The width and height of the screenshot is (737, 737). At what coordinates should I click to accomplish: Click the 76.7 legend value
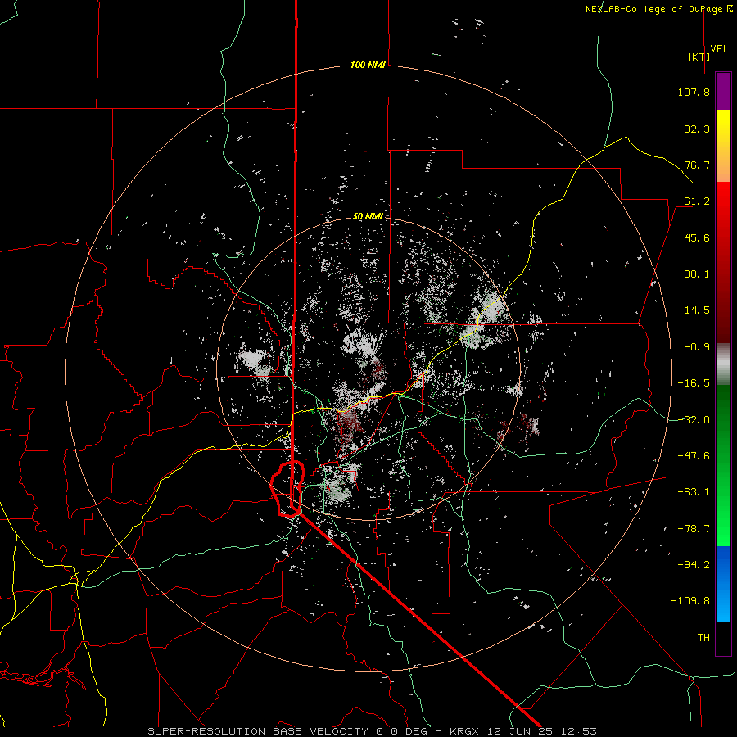(697, 165)
